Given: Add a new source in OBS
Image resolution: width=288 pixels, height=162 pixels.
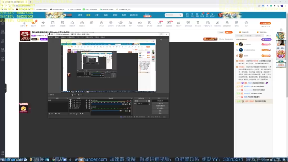Looking at the screenshot, I should [71, 114].
